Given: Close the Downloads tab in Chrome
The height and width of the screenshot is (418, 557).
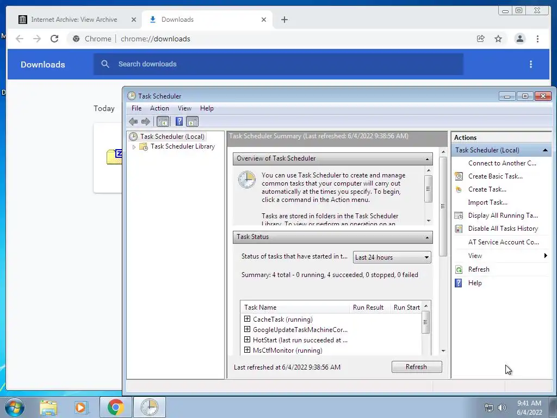Looking at the screenshot, I should [x=264, y=20].
